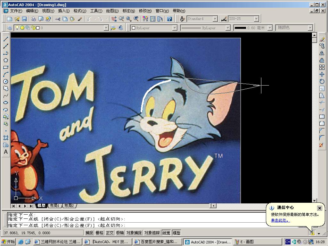Toggle the 线宽 lineweight display button
The width and height of the screenshot is (328, 246).
point(166,233)
